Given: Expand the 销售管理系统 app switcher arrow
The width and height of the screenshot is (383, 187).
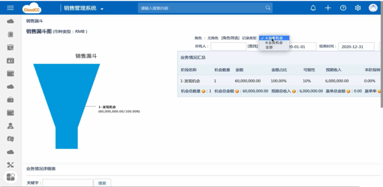Looking at the screenshot, I should coord(102,9).
